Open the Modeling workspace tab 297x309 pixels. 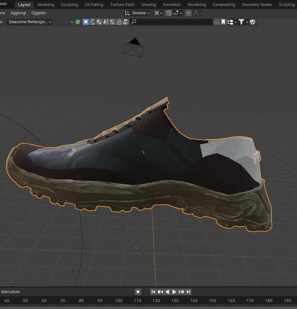tap(45, 5)
